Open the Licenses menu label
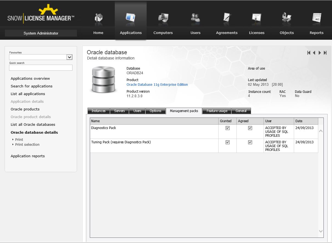332x243 pixels. tap(257, 33)
